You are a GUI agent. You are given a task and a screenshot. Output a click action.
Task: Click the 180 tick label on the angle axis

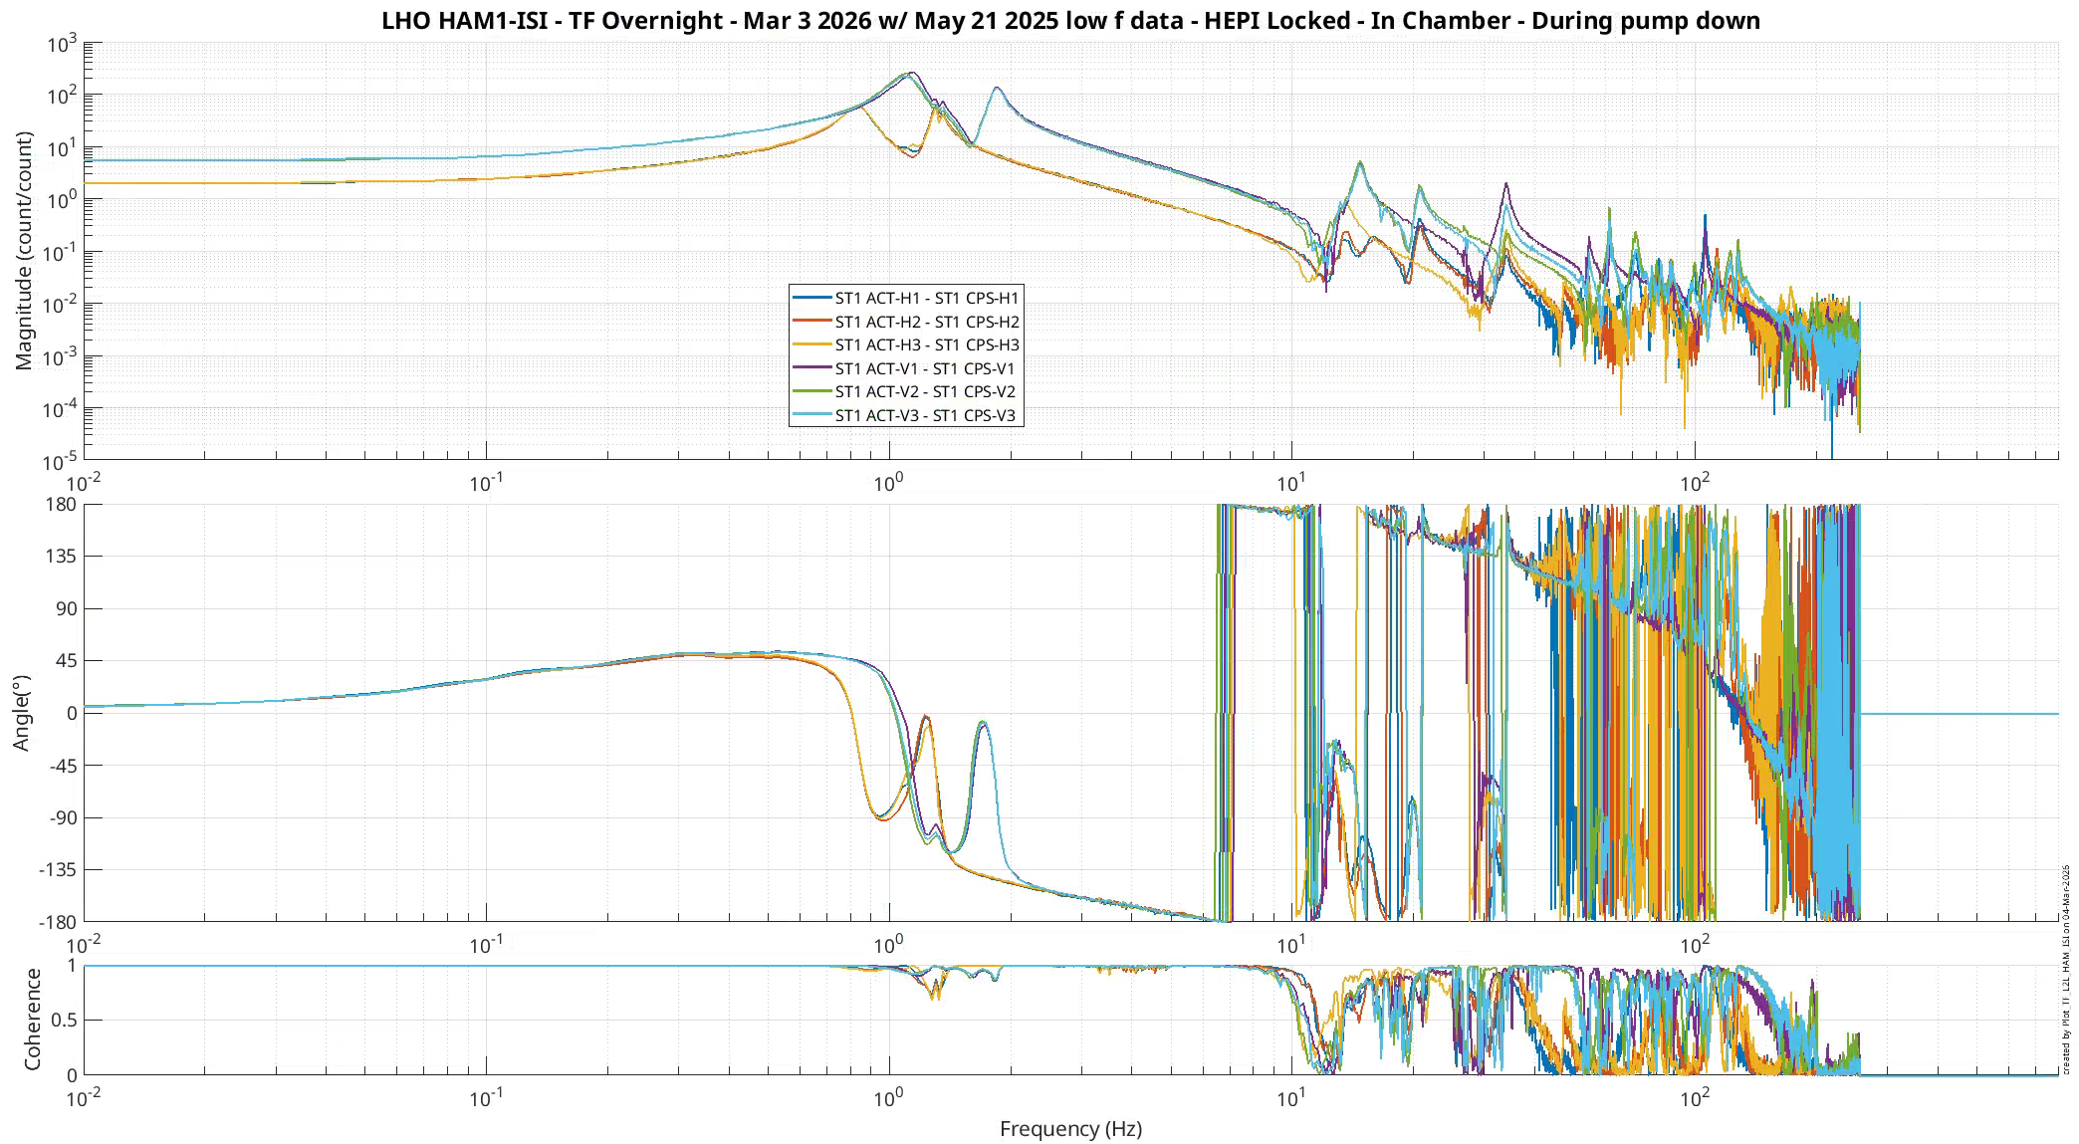tap(62, 504)
